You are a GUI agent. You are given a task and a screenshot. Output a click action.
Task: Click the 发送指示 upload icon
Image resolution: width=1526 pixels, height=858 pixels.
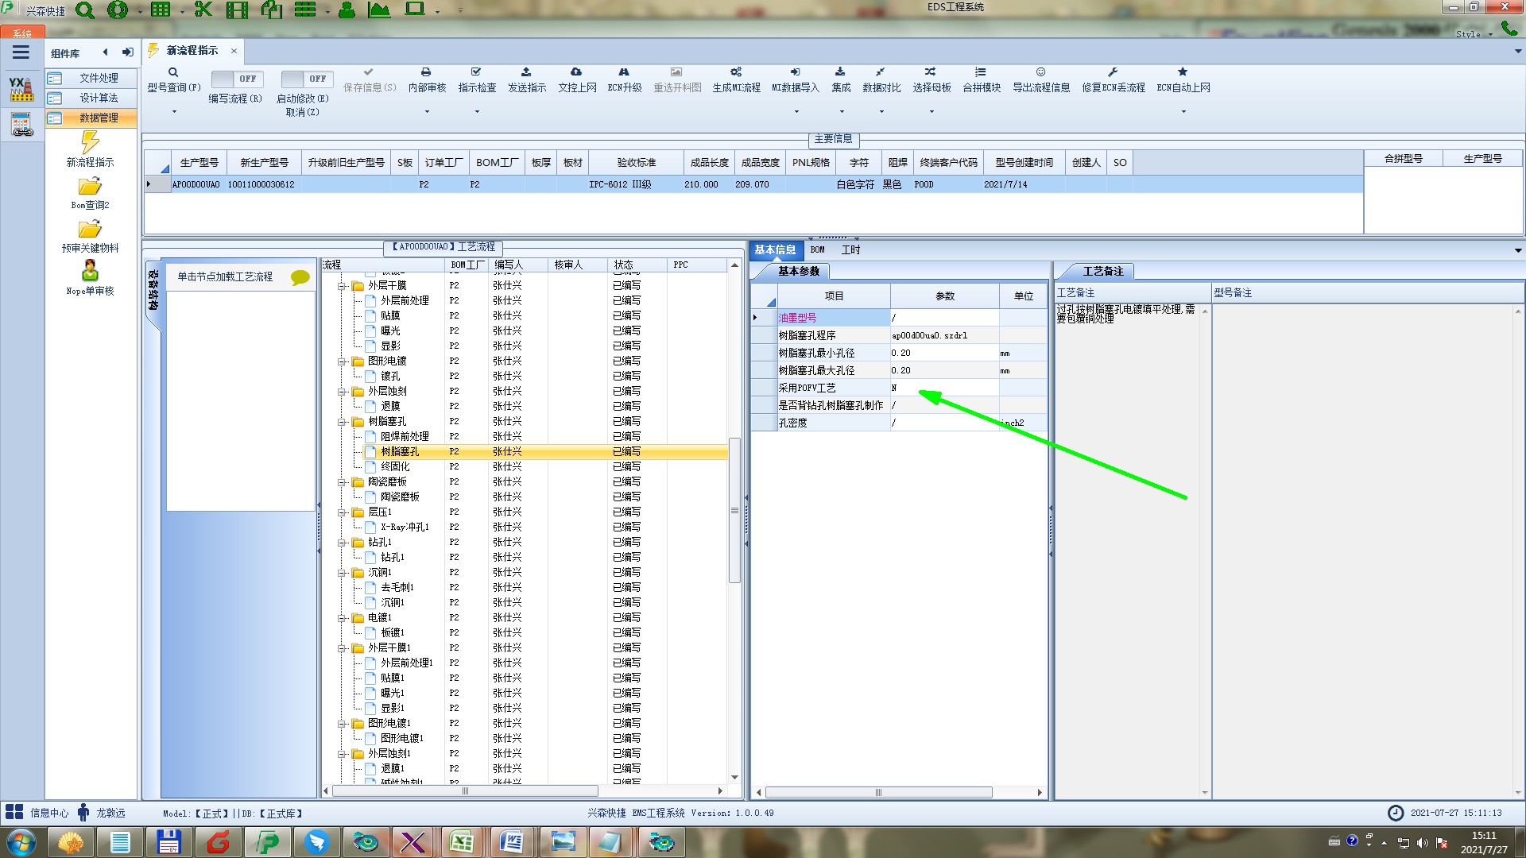click(526, 72)
